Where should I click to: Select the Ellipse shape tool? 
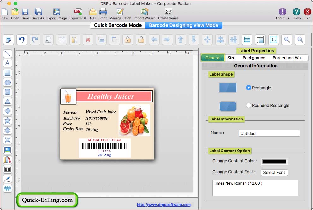[x=8, y=82]
